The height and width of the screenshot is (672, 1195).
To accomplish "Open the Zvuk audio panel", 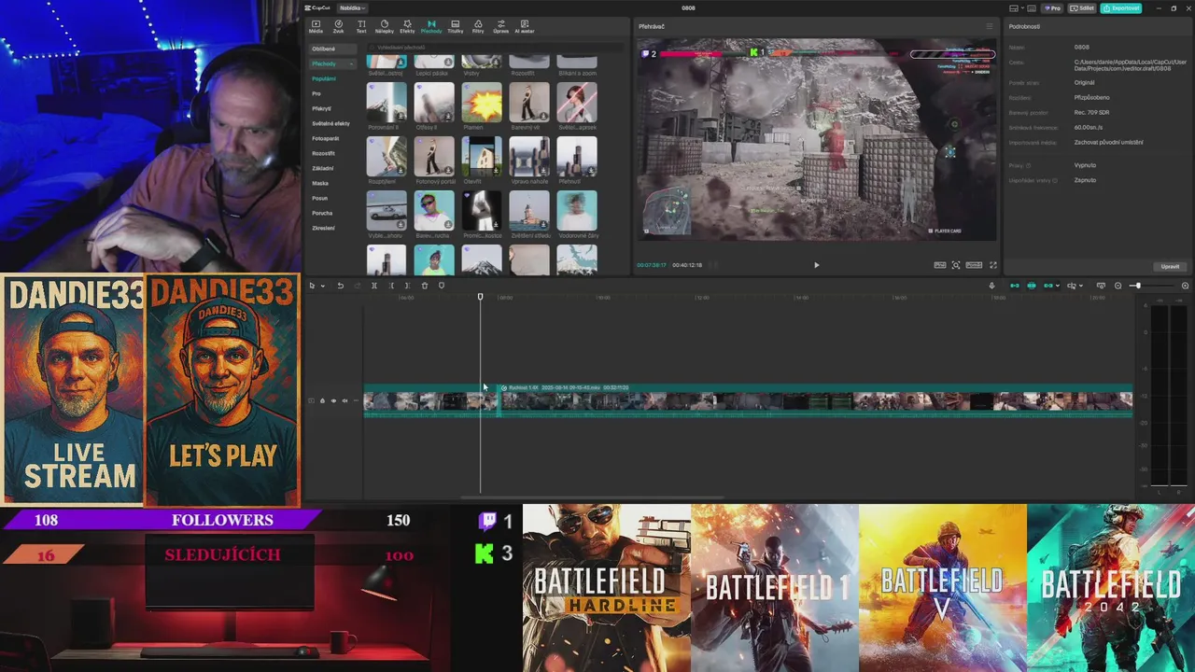I will (x=338, y=26).
